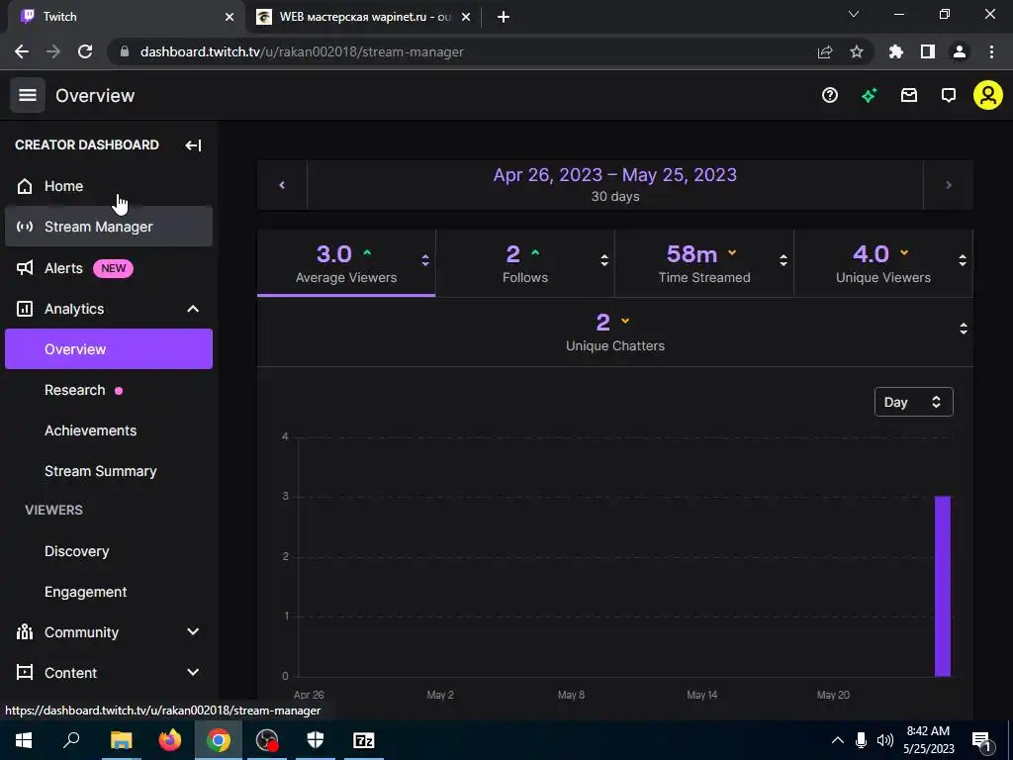1013x760 pixels.
Task: Open a new browser tab
Action: pyautogui.click(x=504, y=17)
